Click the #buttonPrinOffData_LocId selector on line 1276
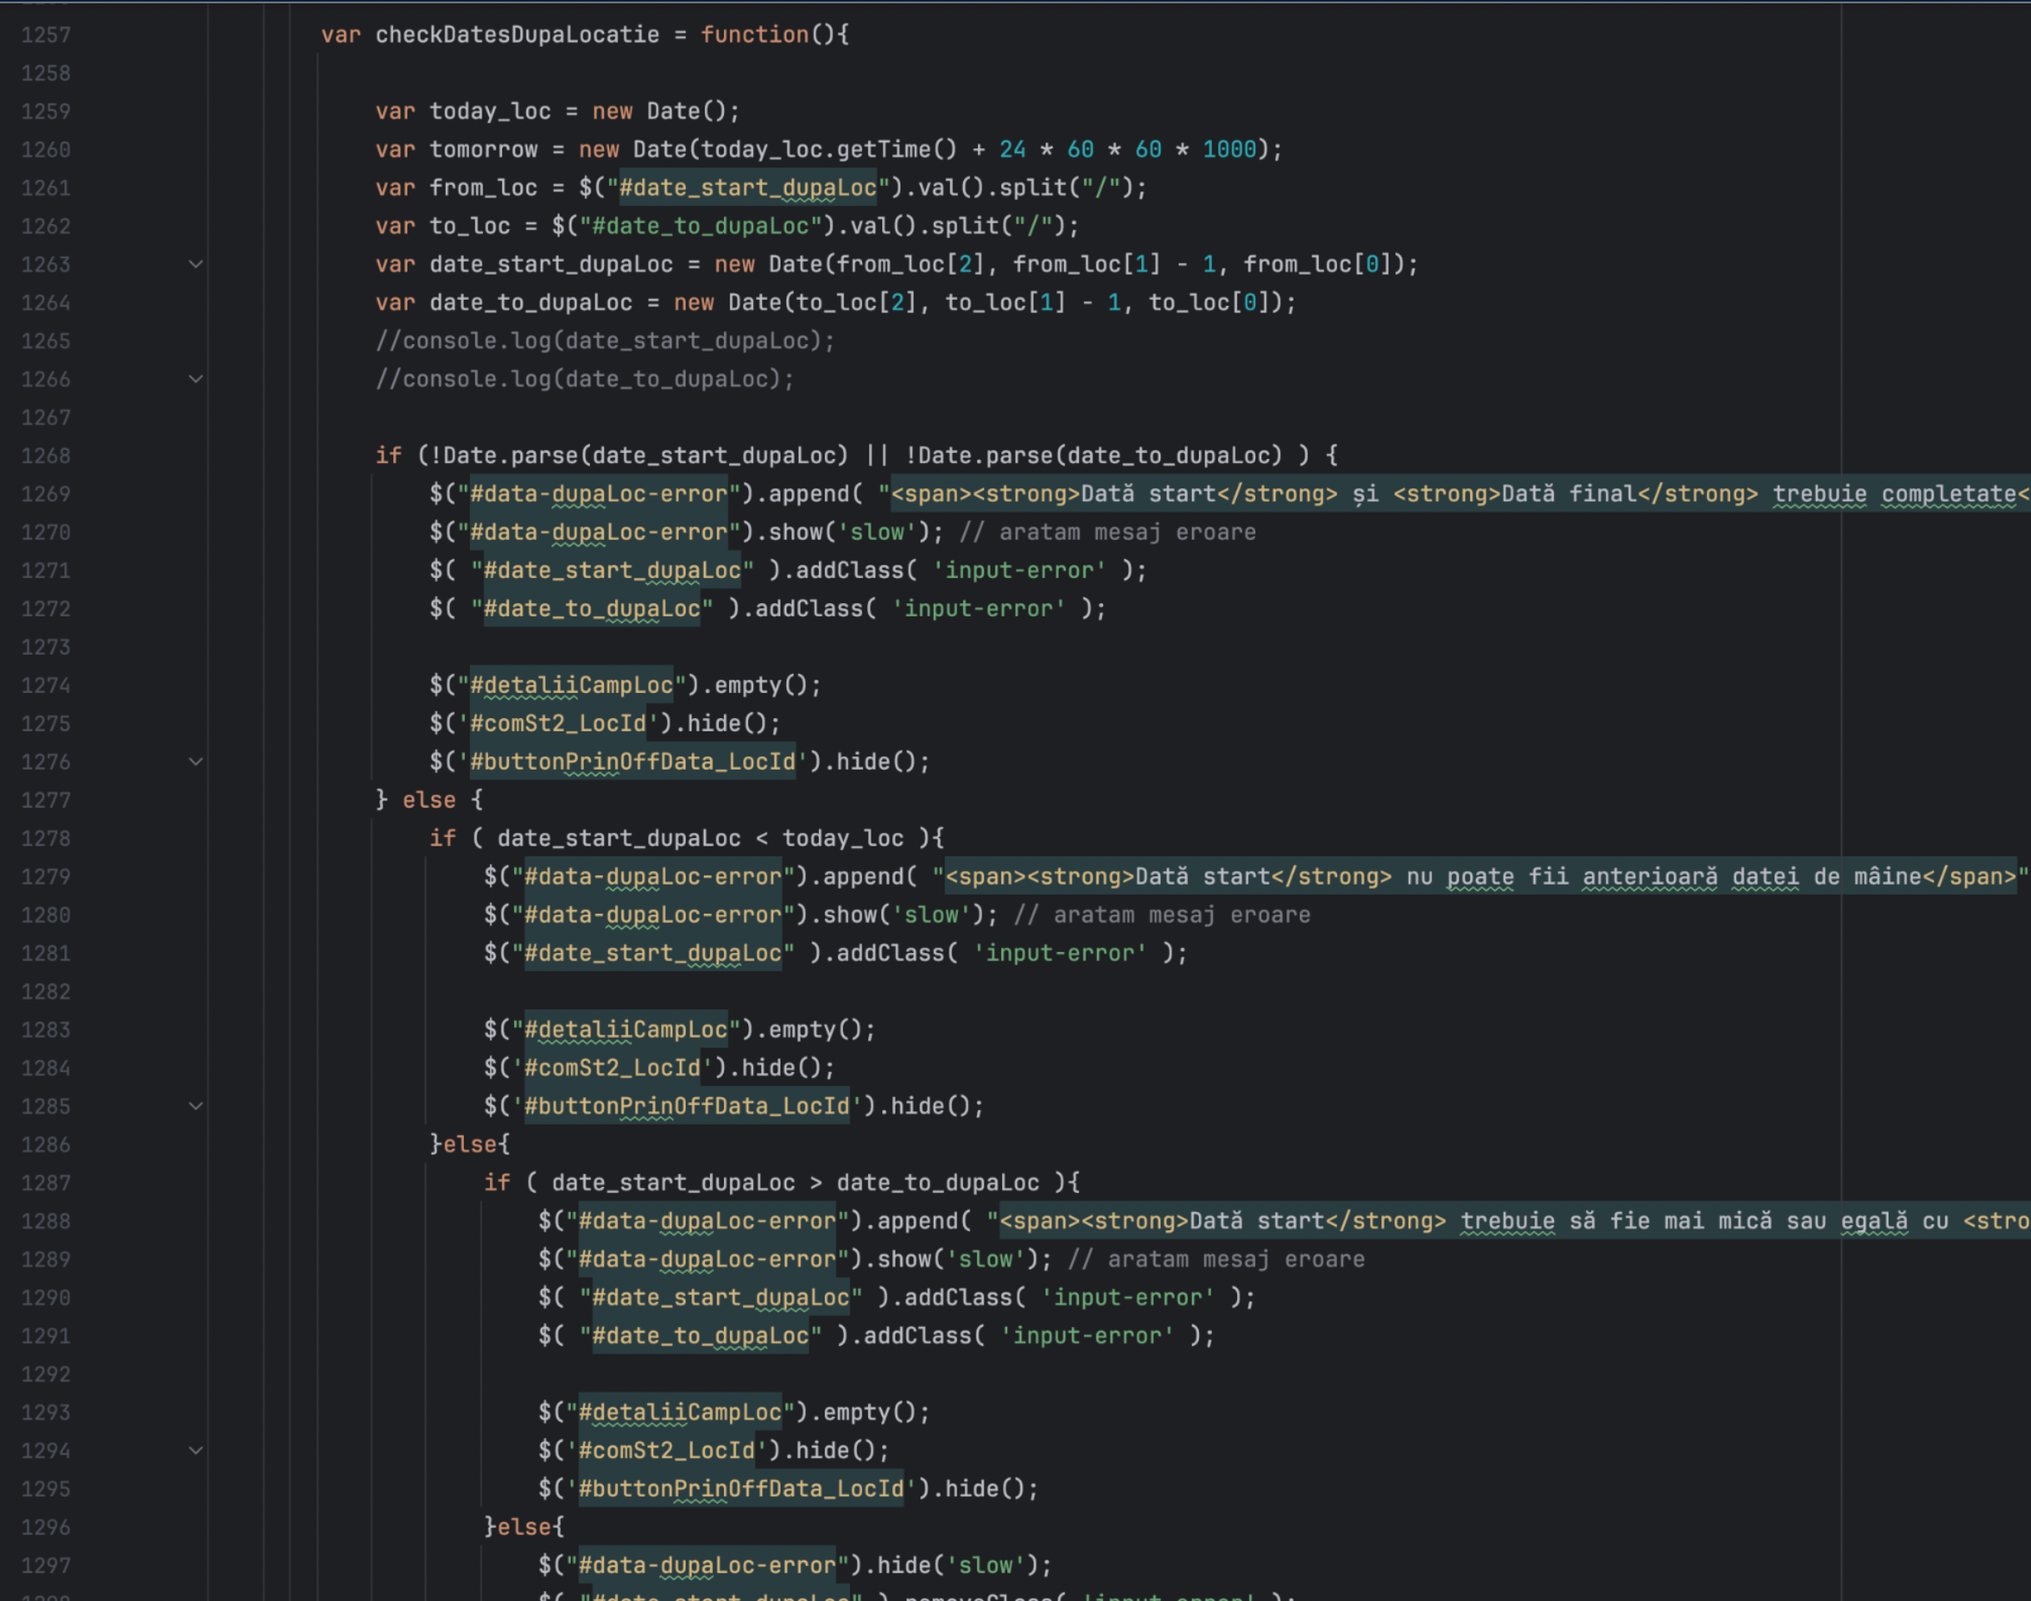Screen dimensions: 2031x1601 [632, 761]
